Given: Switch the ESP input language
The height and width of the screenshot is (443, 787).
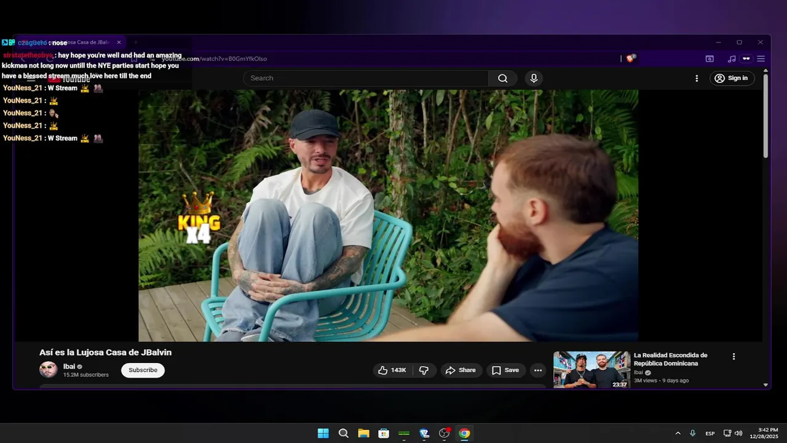Looking at the screenshot, I should (710, 433).
